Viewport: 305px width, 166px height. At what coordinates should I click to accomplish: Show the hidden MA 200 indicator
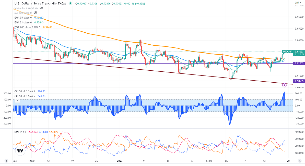(x=36, y=13)
